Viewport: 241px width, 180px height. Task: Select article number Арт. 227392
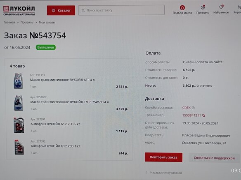pyautogui.click(x=38, y=141)
